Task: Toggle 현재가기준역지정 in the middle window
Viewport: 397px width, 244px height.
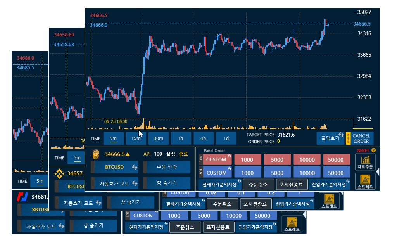Action: point(183,204)
